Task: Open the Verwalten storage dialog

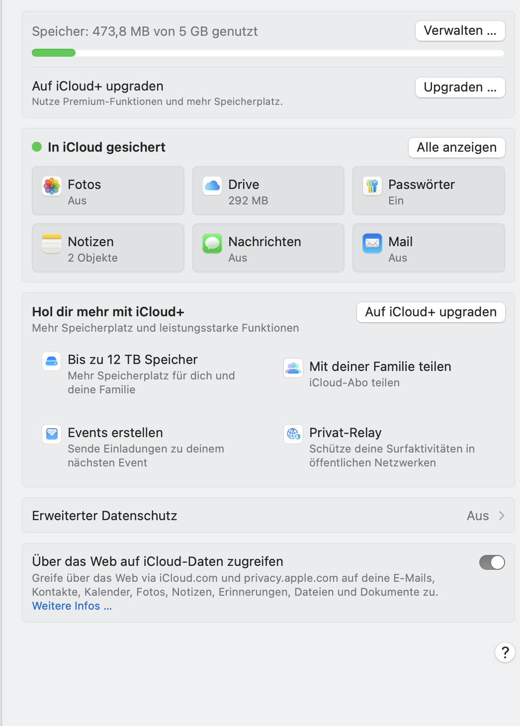Action: click(460, 31)
